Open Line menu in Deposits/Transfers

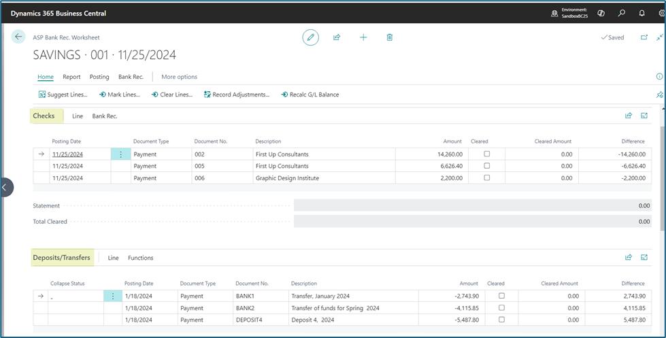(113, 258)
